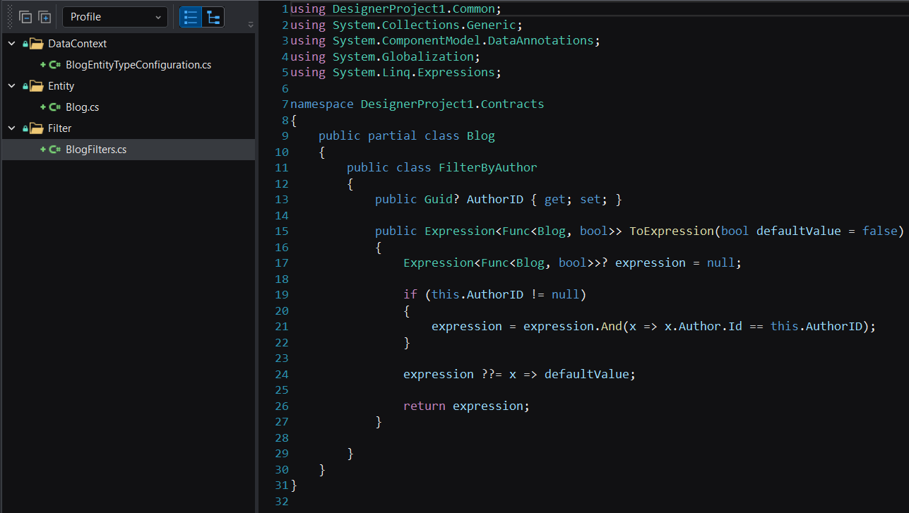909x513 pixels.
Task: Click the green plus badge beside Blog.cs
Action: pyautogui.click(x=43, y=107)
